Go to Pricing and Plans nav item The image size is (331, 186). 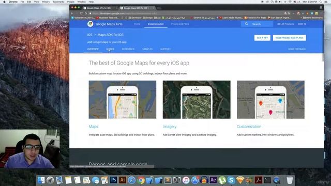[x=180, y=24]
